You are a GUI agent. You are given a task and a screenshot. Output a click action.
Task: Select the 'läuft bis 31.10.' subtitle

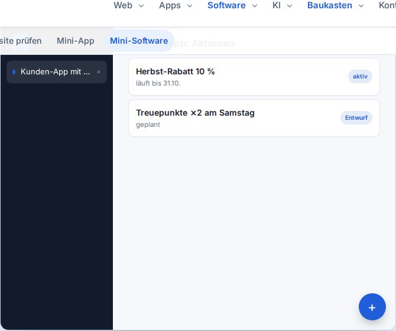pyautogui.click(x=158, y=83)
